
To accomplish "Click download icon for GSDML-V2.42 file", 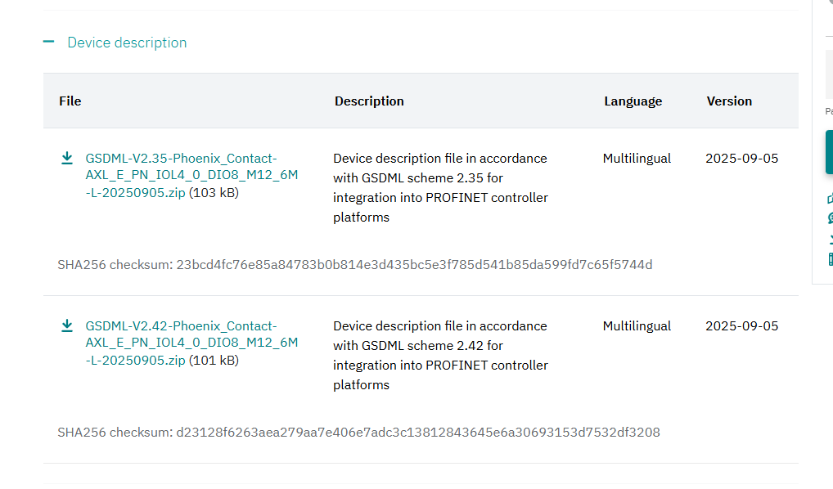I will tap(67, 325).
